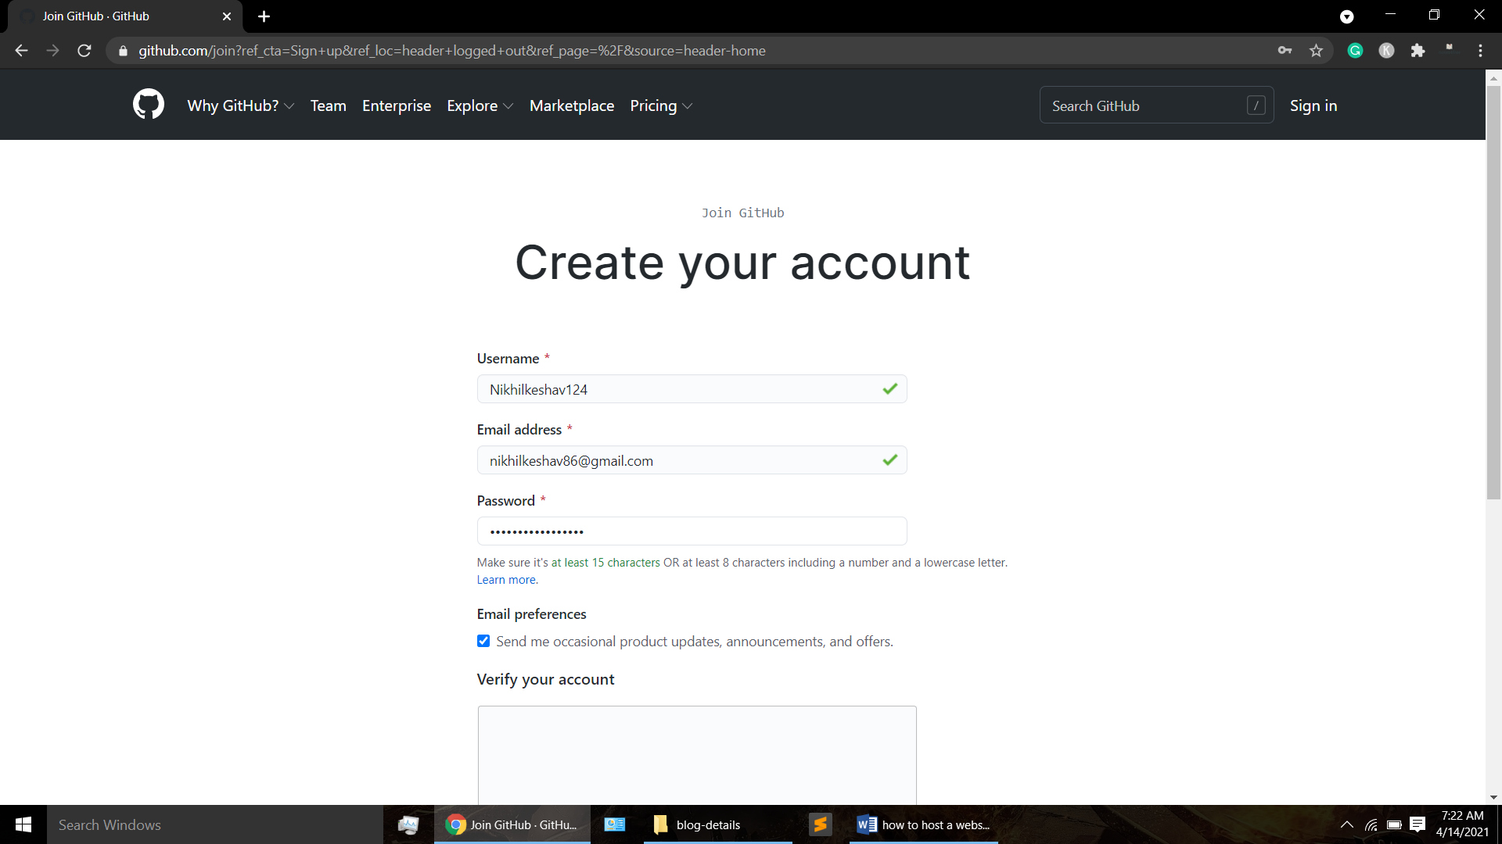Image resolution: width=1502 pixels, height=844 pixels.
Task: Open the Marketplace page
Action: point(572,105)
